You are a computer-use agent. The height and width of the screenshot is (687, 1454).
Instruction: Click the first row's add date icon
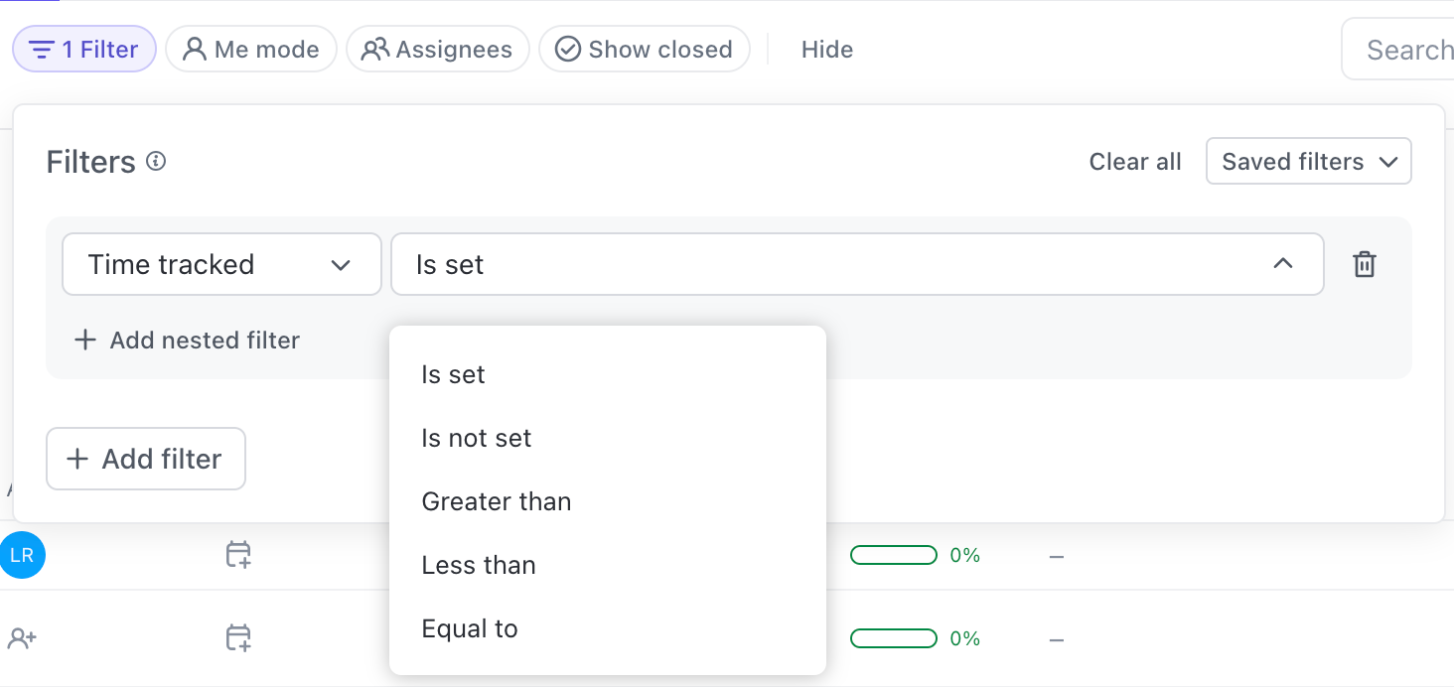238,555
